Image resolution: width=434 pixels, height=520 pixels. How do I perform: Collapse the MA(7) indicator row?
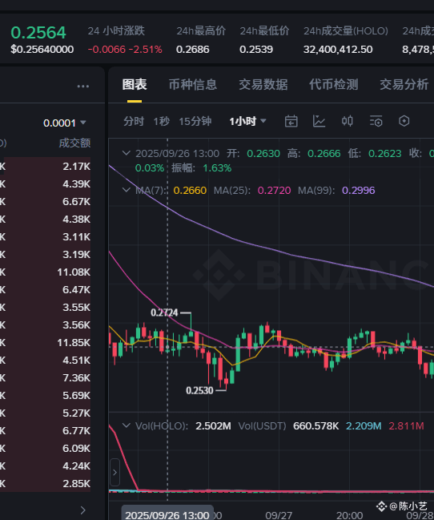click(126, 190)
